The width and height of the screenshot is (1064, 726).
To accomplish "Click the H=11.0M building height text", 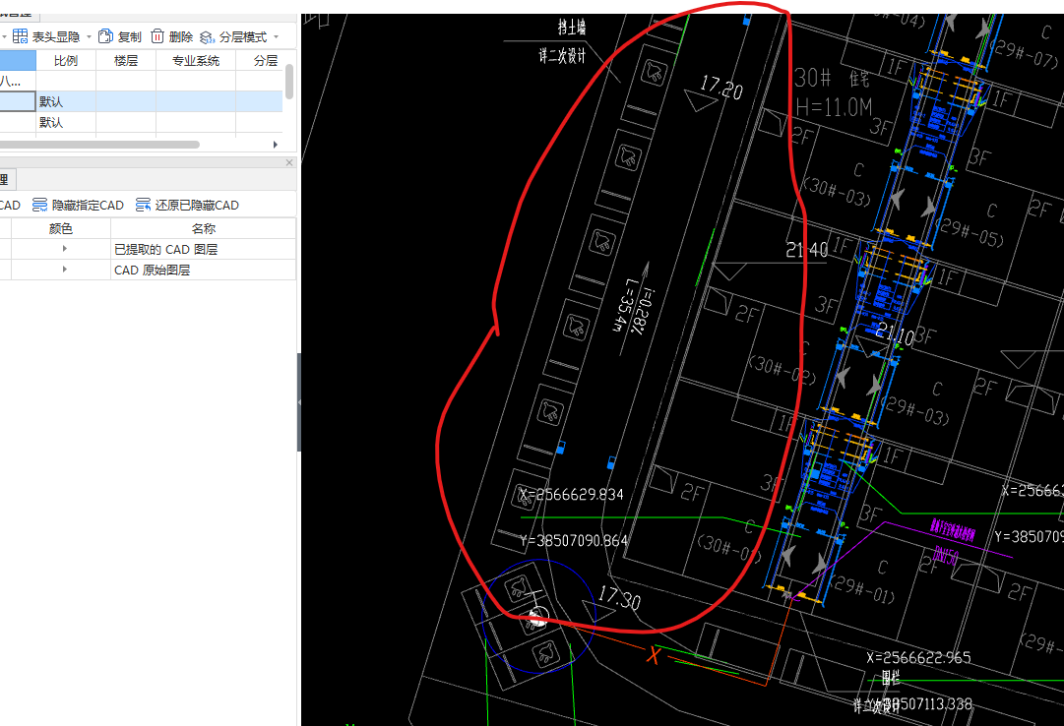I will [x=834, y=106].
